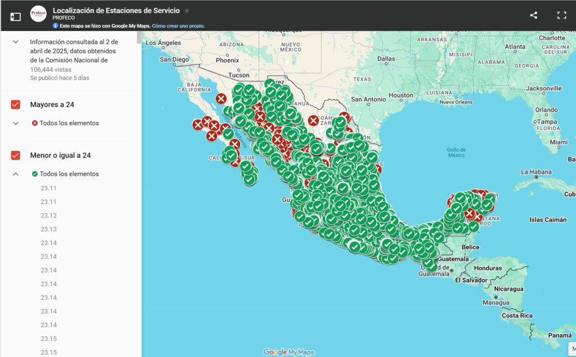The height and width of the screenshot is (357, 576).
Task: Select the first 23.11 entry in the list
Action: tap(48, 188)
